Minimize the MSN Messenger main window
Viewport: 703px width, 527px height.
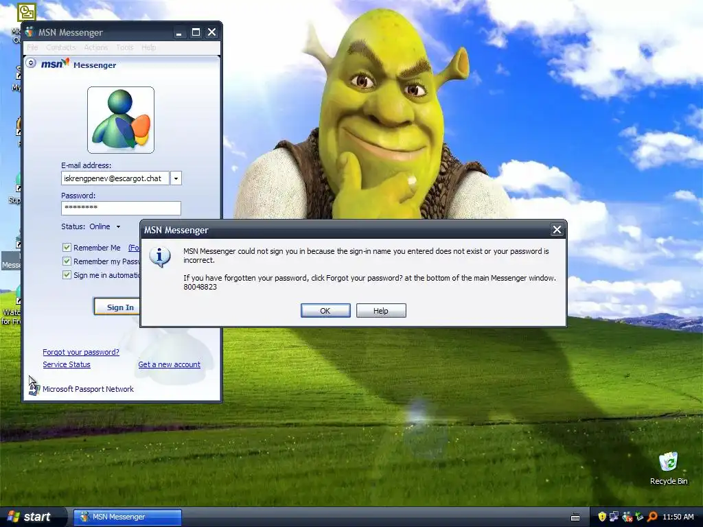(x=179, y=32)
